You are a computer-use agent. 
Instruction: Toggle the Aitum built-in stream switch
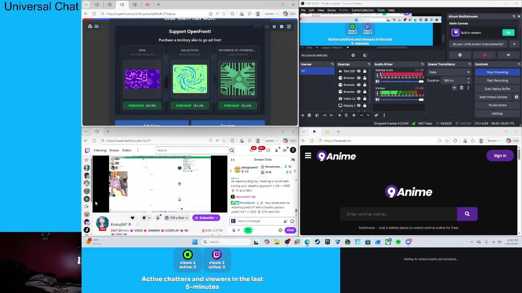click(x=508, y=33)
